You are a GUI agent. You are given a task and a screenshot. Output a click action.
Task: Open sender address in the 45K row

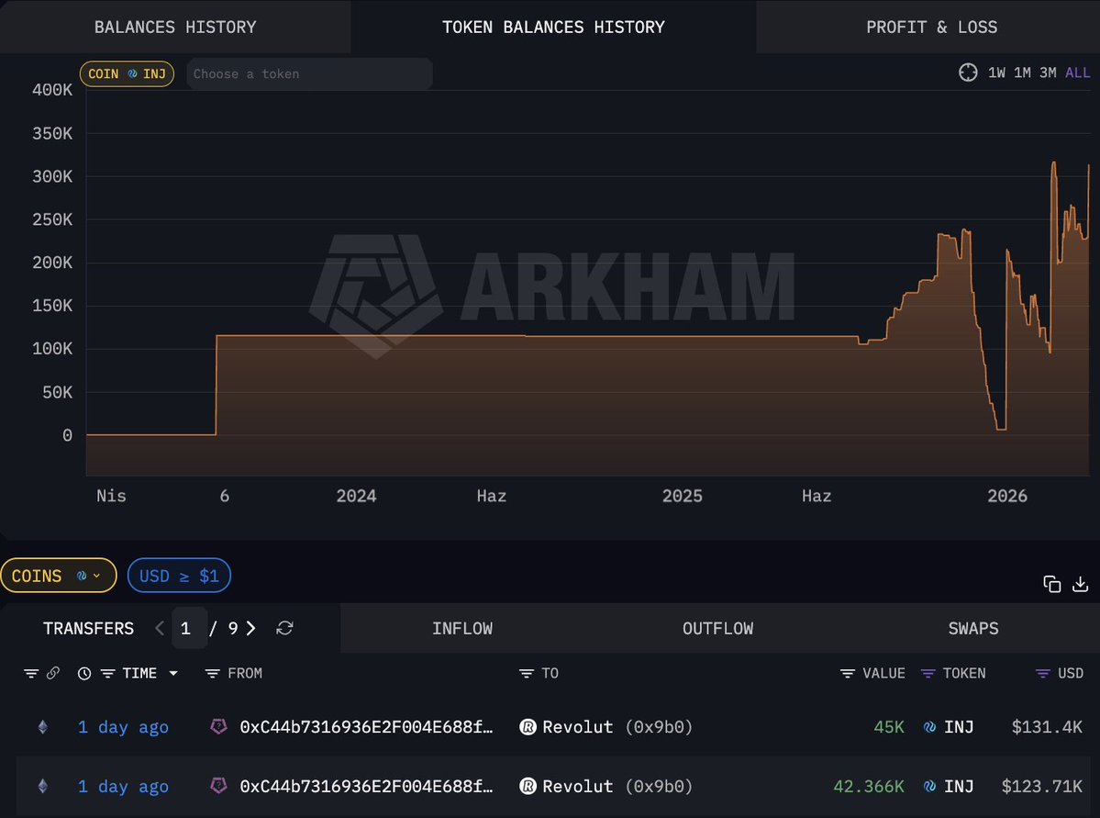[366, 727]
